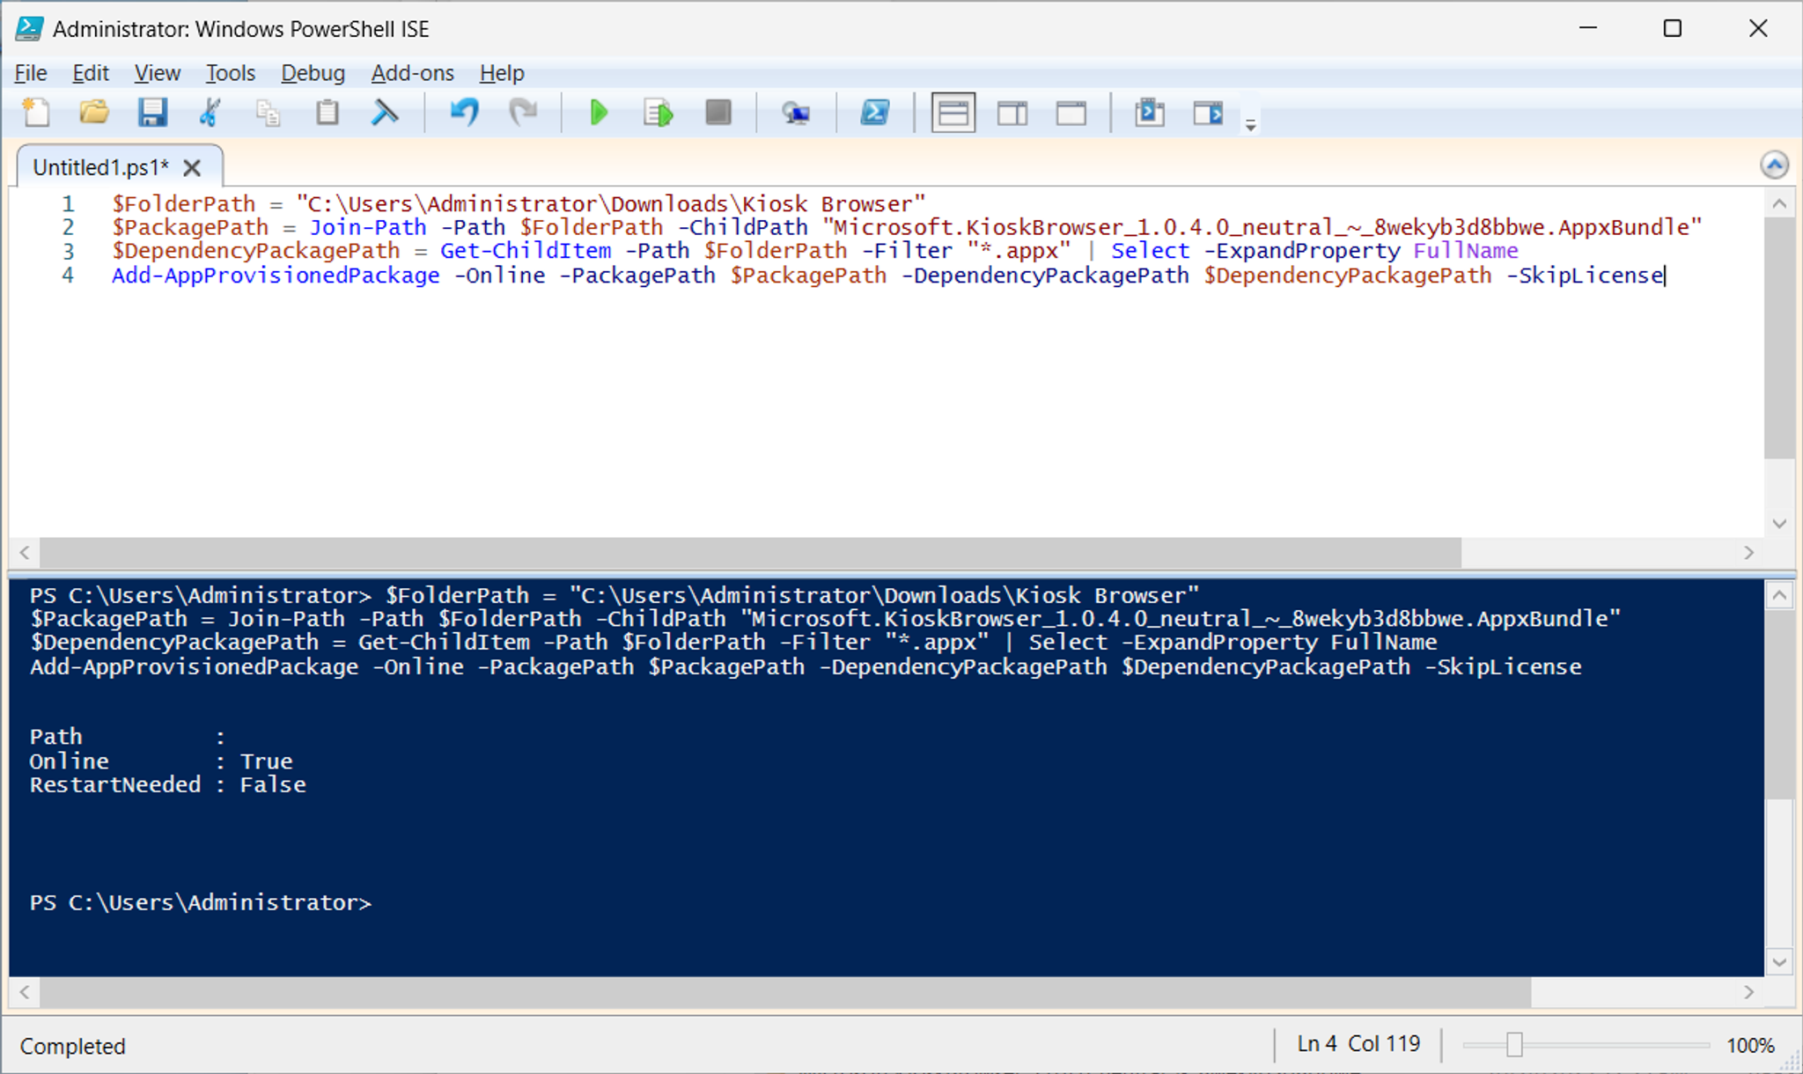The width and height of the screenshot is (1803, 1074).
Task: Select the Untitled1.ps1 script tab
Action: 100,167
